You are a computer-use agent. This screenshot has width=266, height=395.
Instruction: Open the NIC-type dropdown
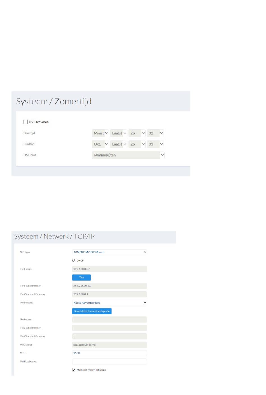pos(109,252)
